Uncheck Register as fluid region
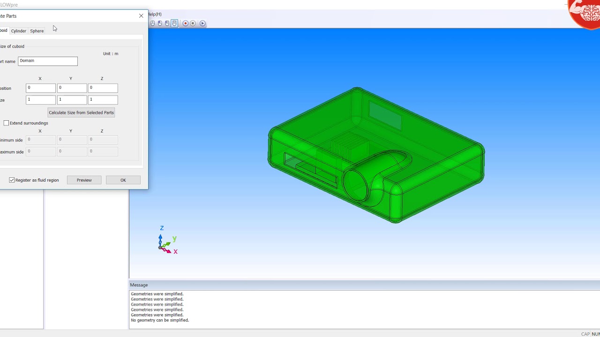 click(x=12, y=180)
